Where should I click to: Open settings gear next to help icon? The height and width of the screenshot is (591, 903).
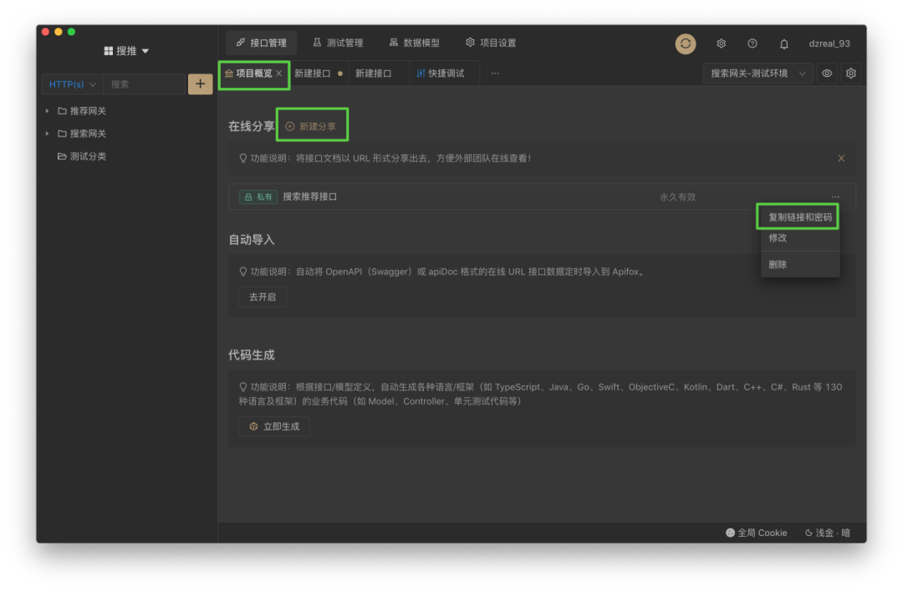pos(721,43)
